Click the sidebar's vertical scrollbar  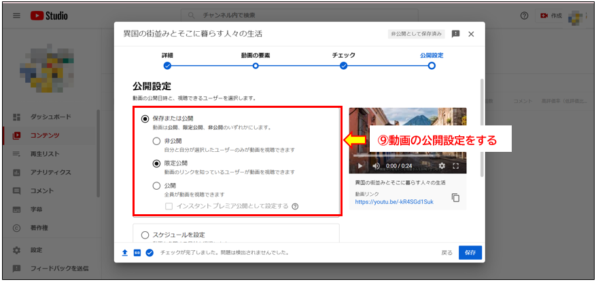(x=98, y=153)
